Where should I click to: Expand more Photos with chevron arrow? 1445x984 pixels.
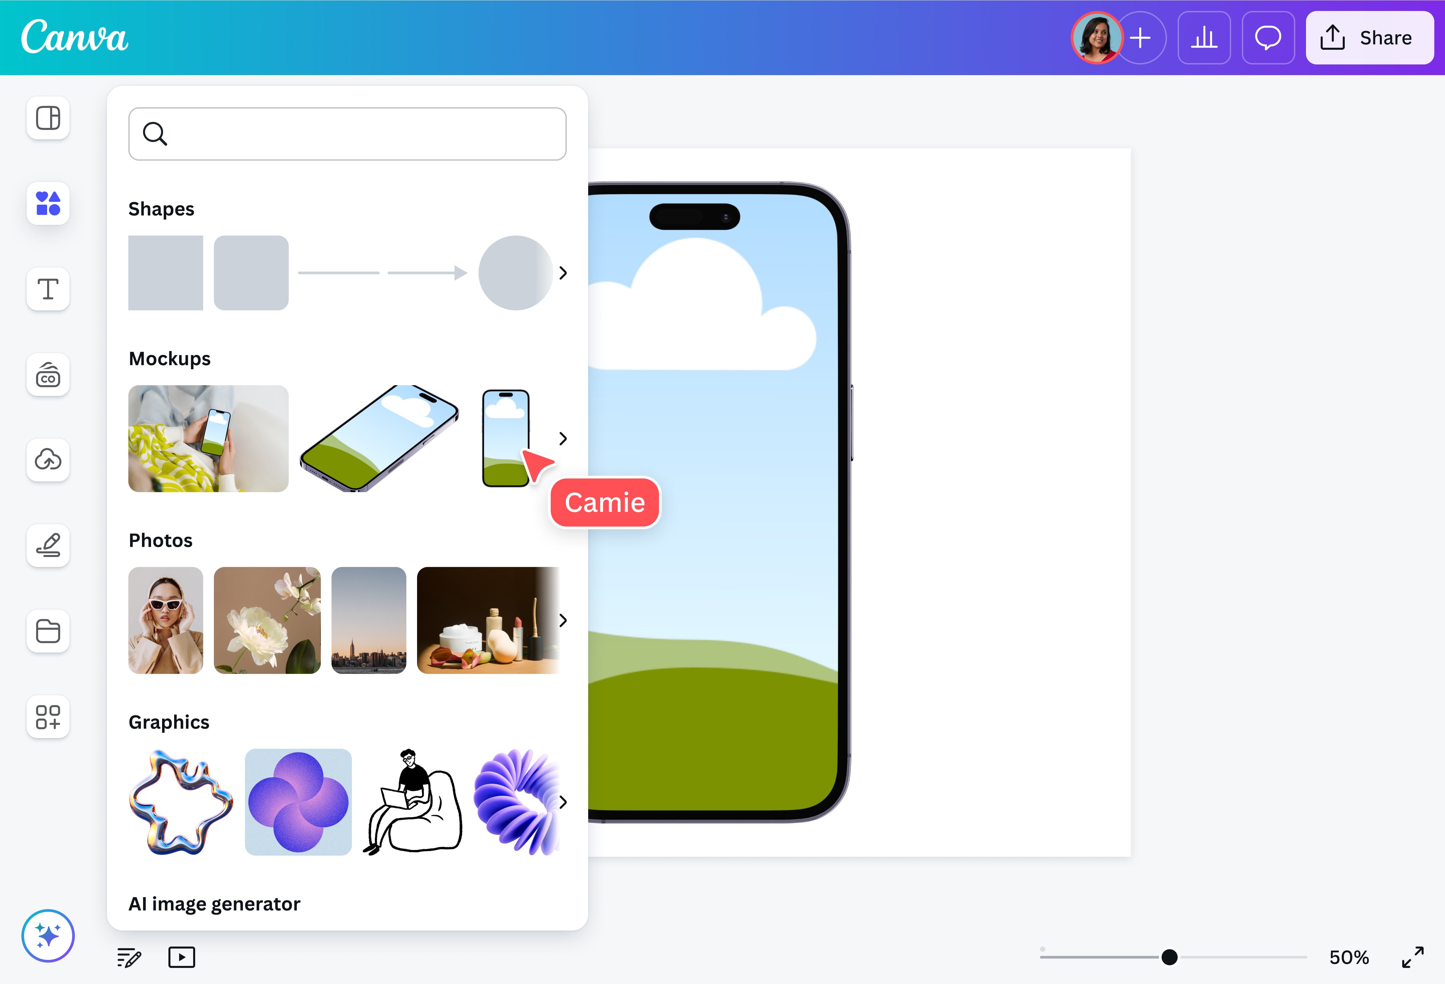[x=563, y=620]
